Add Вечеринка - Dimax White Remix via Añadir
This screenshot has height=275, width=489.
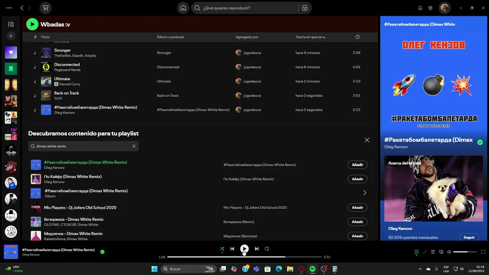[358, 222]
